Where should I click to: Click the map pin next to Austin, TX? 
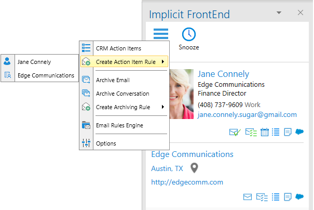[x=194, y=168]
